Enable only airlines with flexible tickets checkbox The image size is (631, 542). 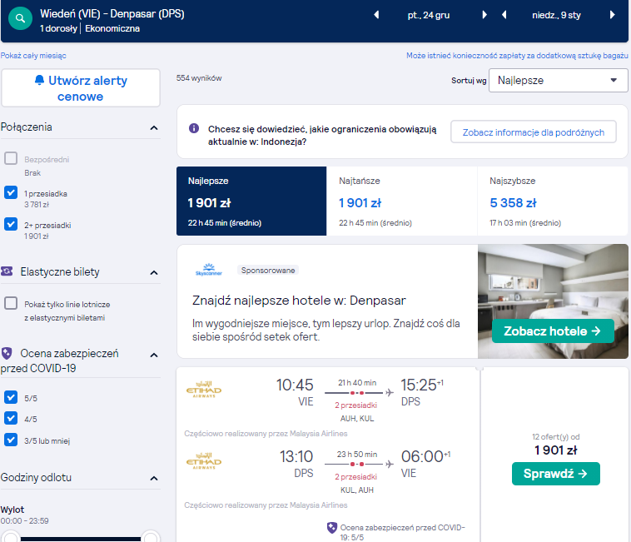click(x=11, y=303)
